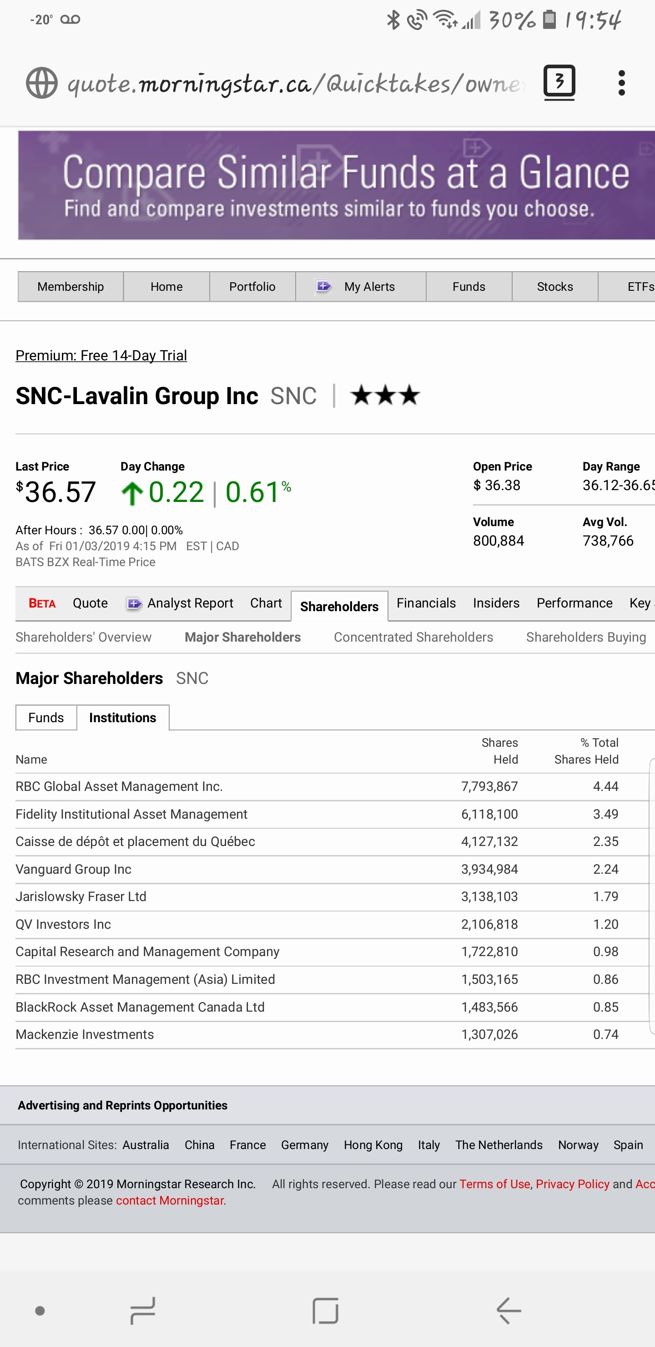Tap the globe site info icon
This screenshot has width=655, height=1347.
42,83
